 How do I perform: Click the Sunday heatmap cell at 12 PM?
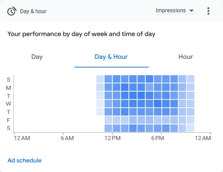(x=117, y=79)
